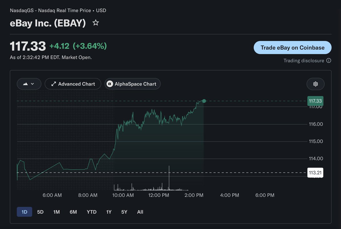Click the 115.00 y-axis label
Screen dimensions: 341x229
[x=316, y=141]
